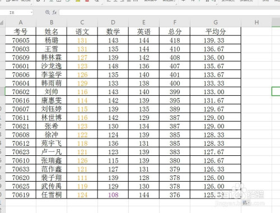The image size is (280, 213).
Task: Select the name cell 韩雨萌
Action: (x=52, y=83)
